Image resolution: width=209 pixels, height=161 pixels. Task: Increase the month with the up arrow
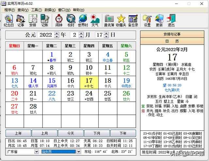tap(81, 33)
